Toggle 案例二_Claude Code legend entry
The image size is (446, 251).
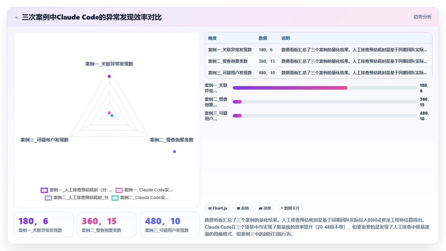click(x=140, y=198)
